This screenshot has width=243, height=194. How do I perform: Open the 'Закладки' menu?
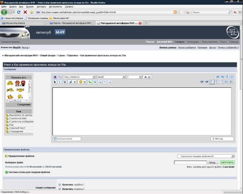pyautogui.click(x=41, y=6)
